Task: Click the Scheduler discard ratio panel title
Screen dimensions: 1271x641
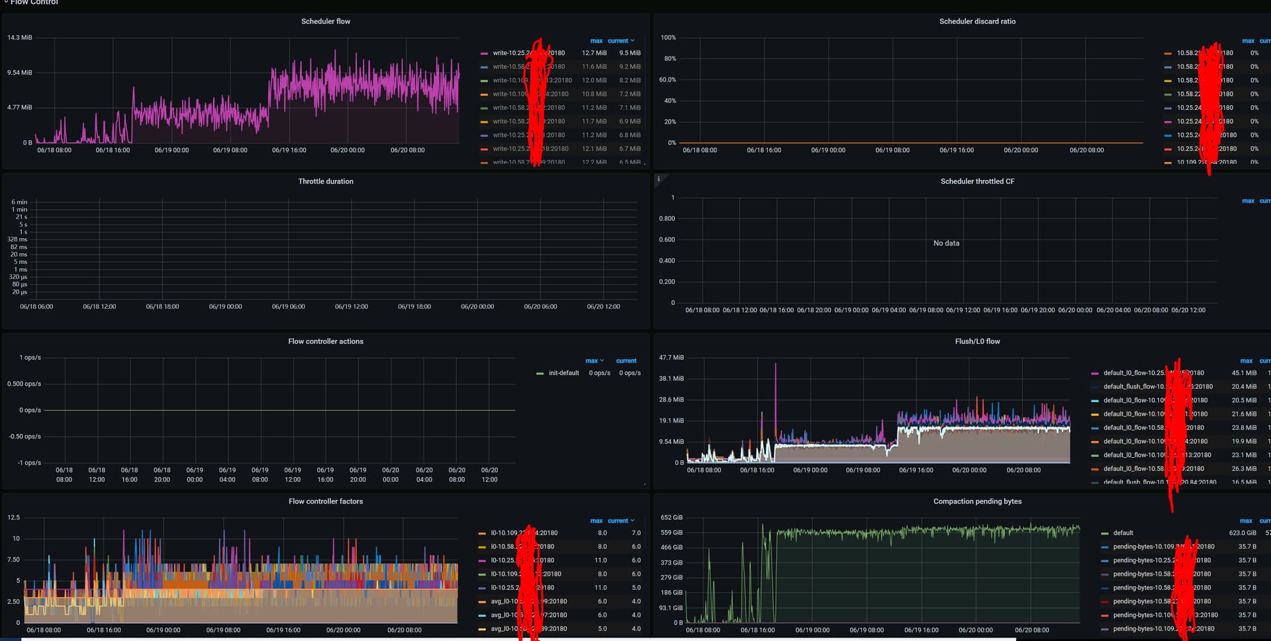Action: point(976,22)
